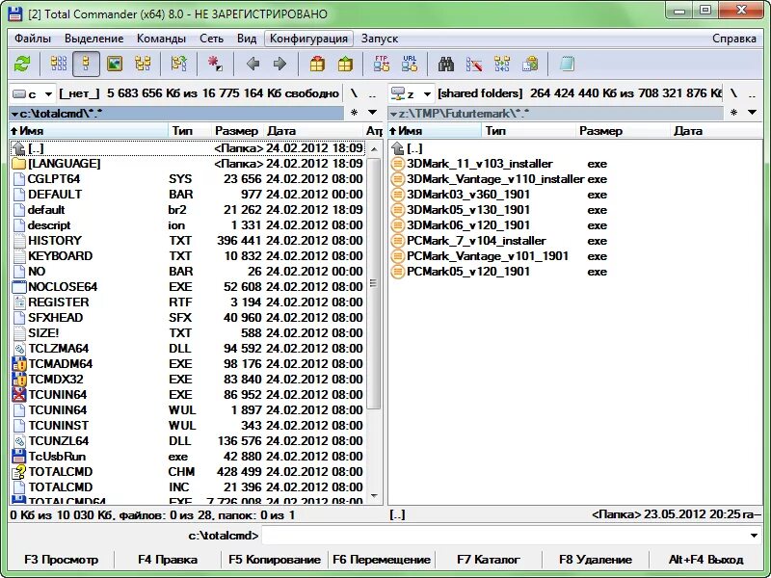The height and width of the screenshot is (578, 771).
Task: Open the Выделение menu
Action: click(x=93, y=39)
